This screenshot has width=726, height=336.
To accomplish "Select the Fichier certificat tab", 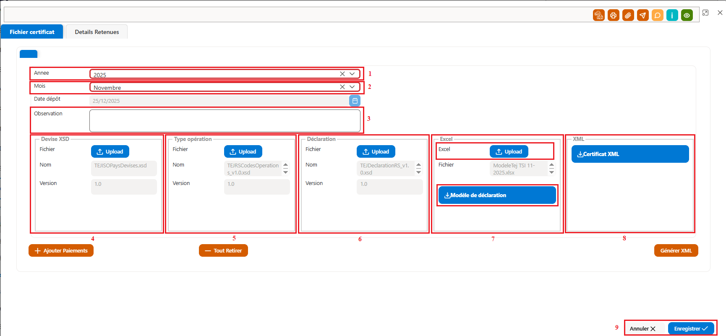I will tap(32, 32).
